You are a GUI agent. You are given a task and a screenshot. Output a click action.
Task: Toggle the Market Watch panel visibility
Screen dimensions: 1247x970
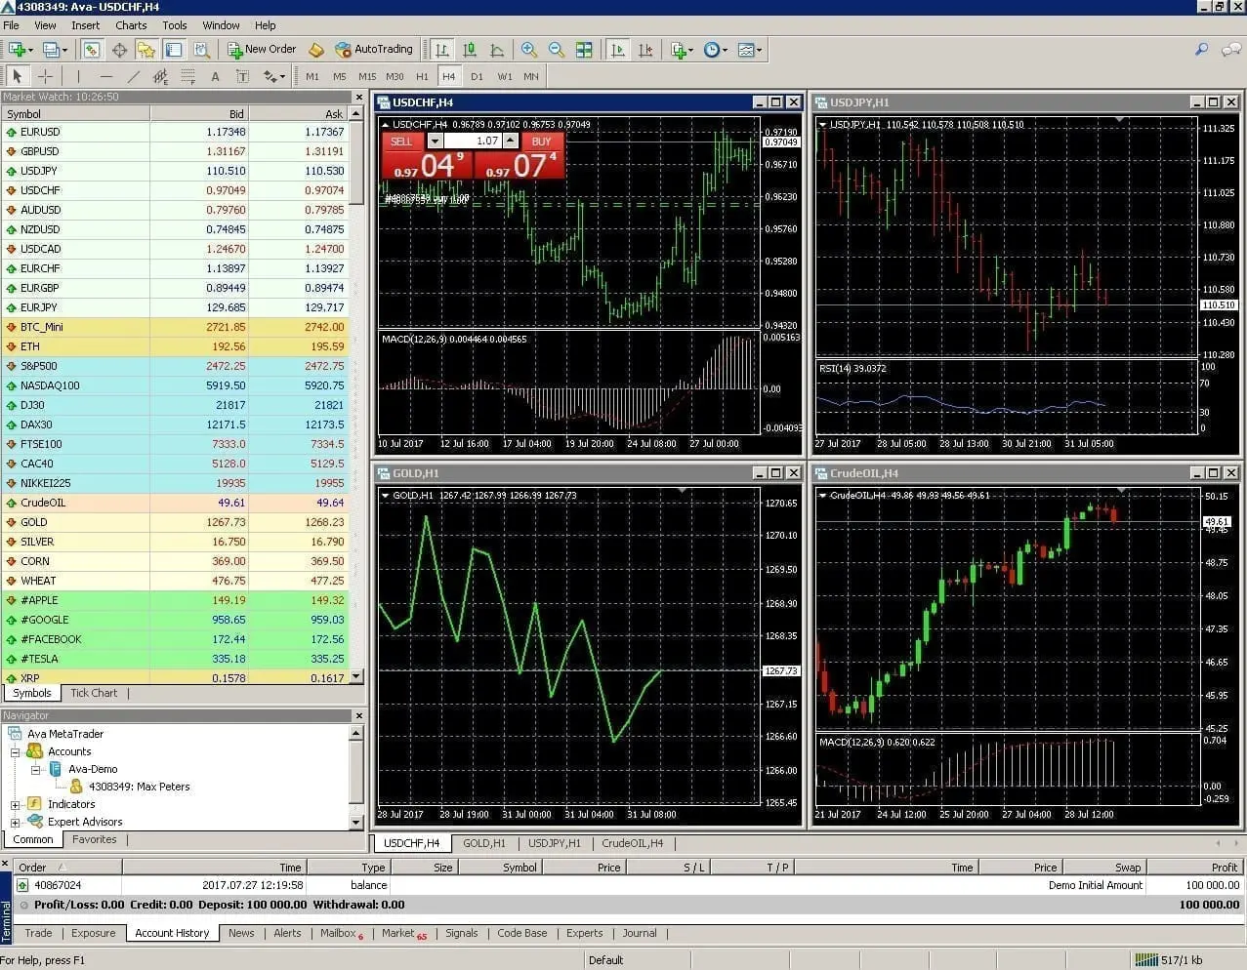coord(90,50)
